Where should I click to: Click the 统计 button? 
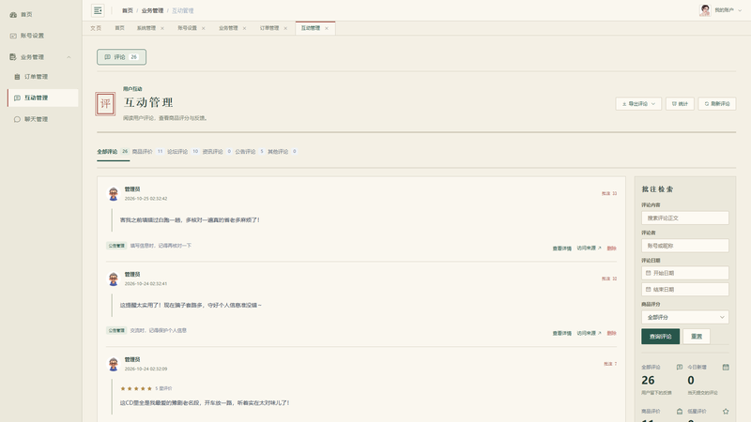680,104
